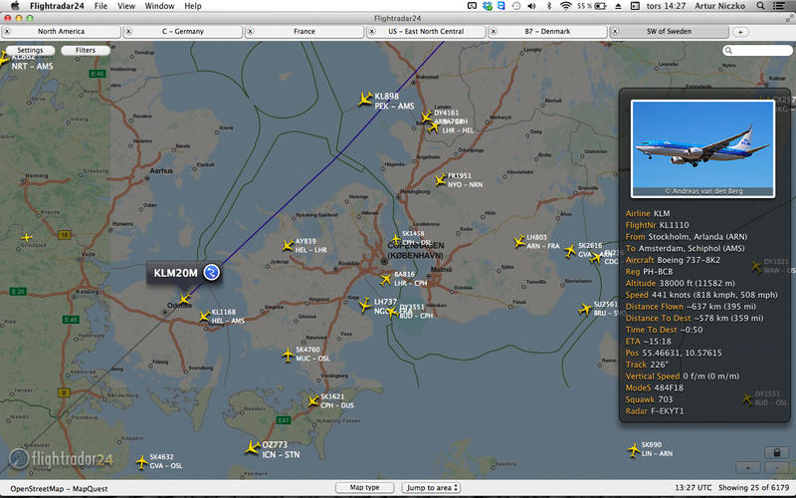This screenshot has width=796, height=498.
Task: Open the Window menu
Action: coord(159,6)
